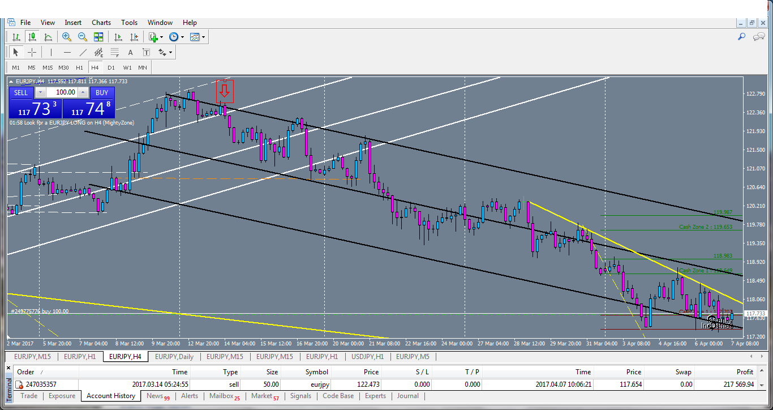Choose the text label tool
The width and height of the screenshot is (773, 410).
coord(145,52)
